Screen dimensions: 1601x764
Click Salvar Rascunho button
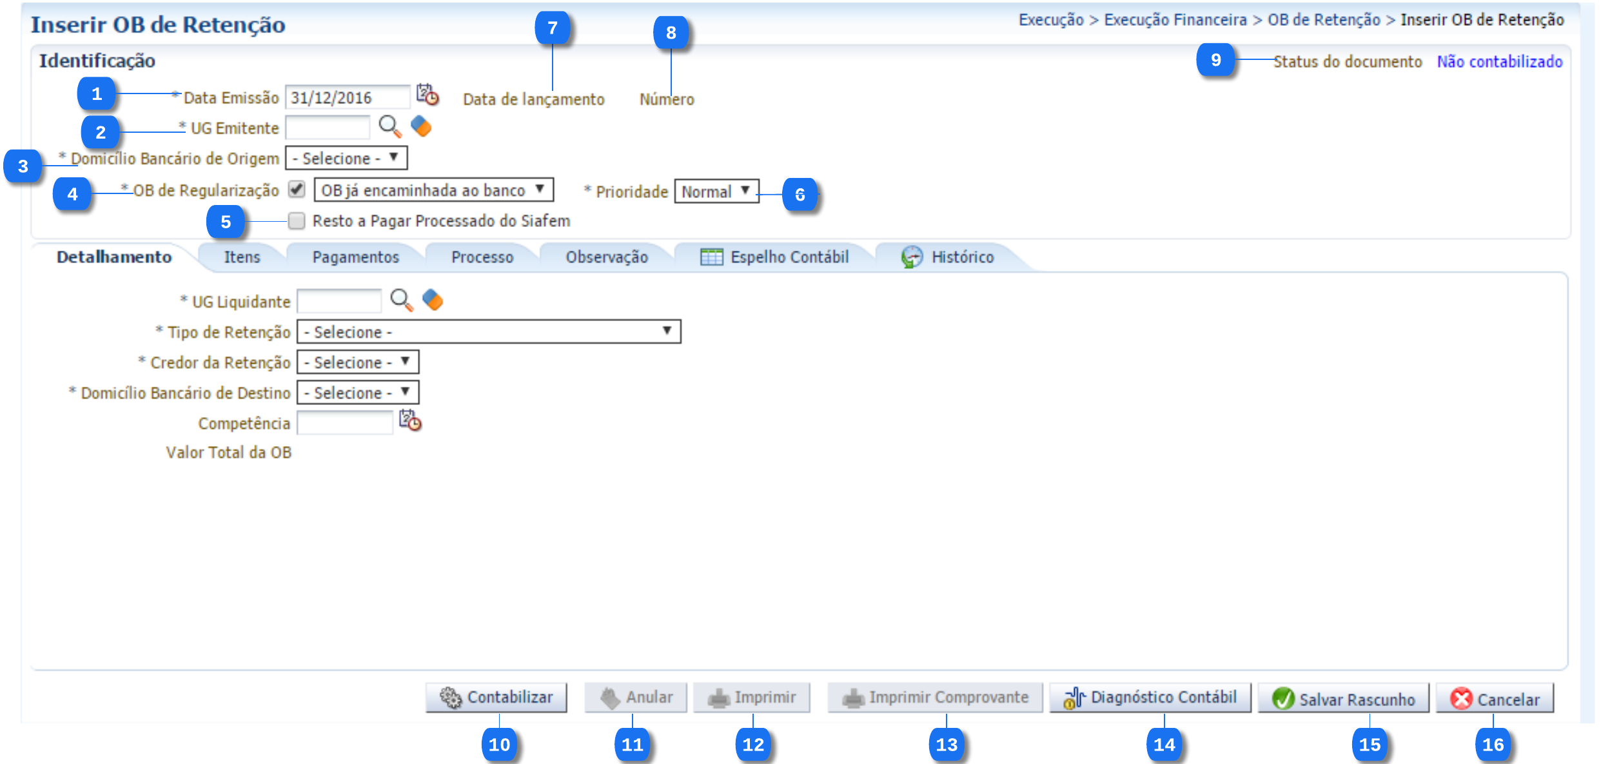click(1344, 699)
